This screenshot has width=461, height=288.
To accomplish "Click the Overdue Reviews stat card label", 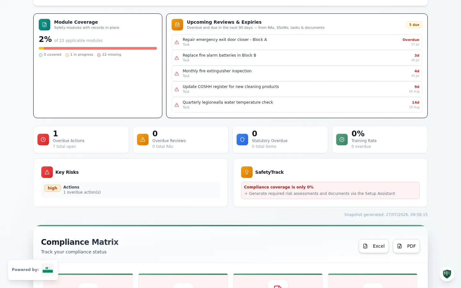I will [x=169, y=141].
